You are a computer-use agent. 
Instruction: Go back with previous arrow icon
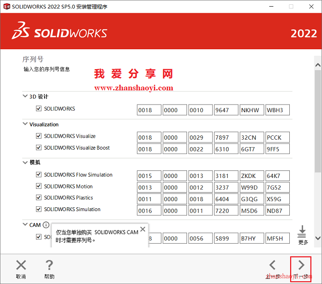272,265
